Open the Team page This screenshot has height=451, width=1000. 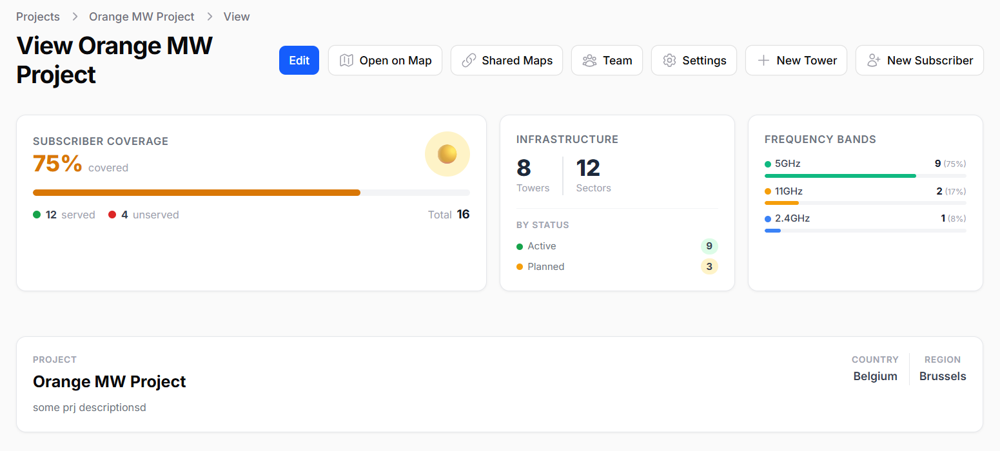click(607, 61)
